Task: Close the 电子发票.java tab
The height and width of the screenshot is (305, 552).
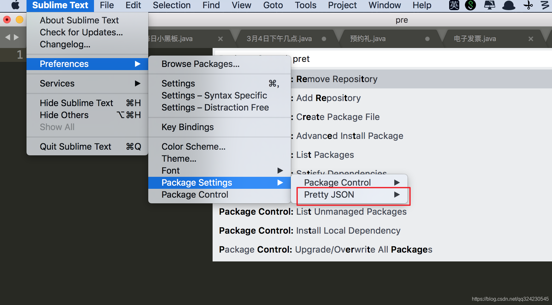Action: (x=531, y=39)
